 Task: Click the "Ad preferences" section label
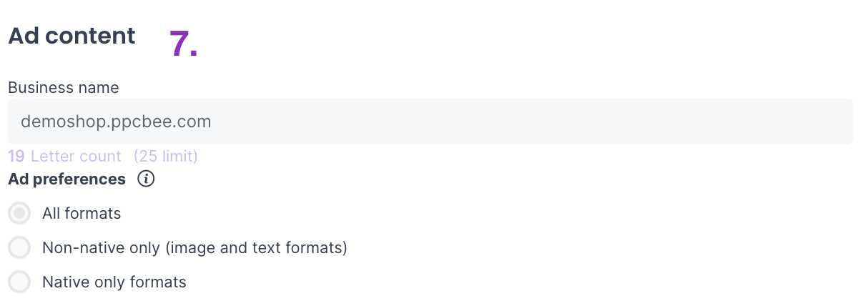[67, 179]
